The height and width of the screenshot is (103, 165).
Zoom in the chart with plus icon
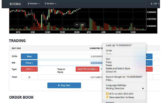coord(83,25)
